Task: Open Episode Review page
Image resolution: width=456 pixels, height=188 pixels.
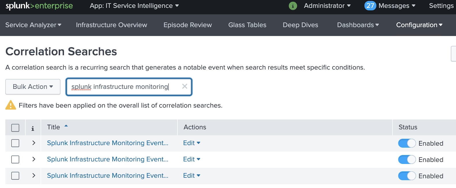Action: (x=188, y=25)
